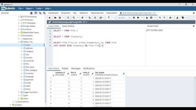The width and height of the screenshot is (196, 110).
Task: Click the Open File folder icon
Action: point(55,18)
